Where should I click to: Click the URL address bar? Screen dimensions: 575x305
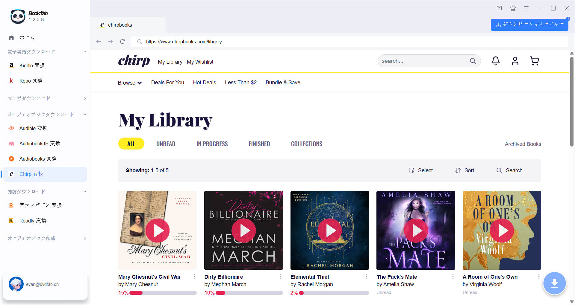(x=349, y=42)
